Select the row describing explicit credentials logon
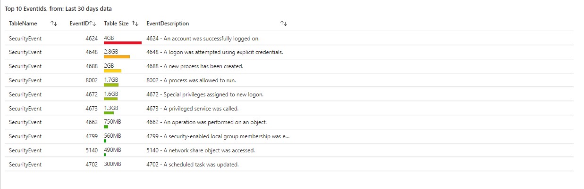This screenshot has height=189, width=584. pos(290,52)
